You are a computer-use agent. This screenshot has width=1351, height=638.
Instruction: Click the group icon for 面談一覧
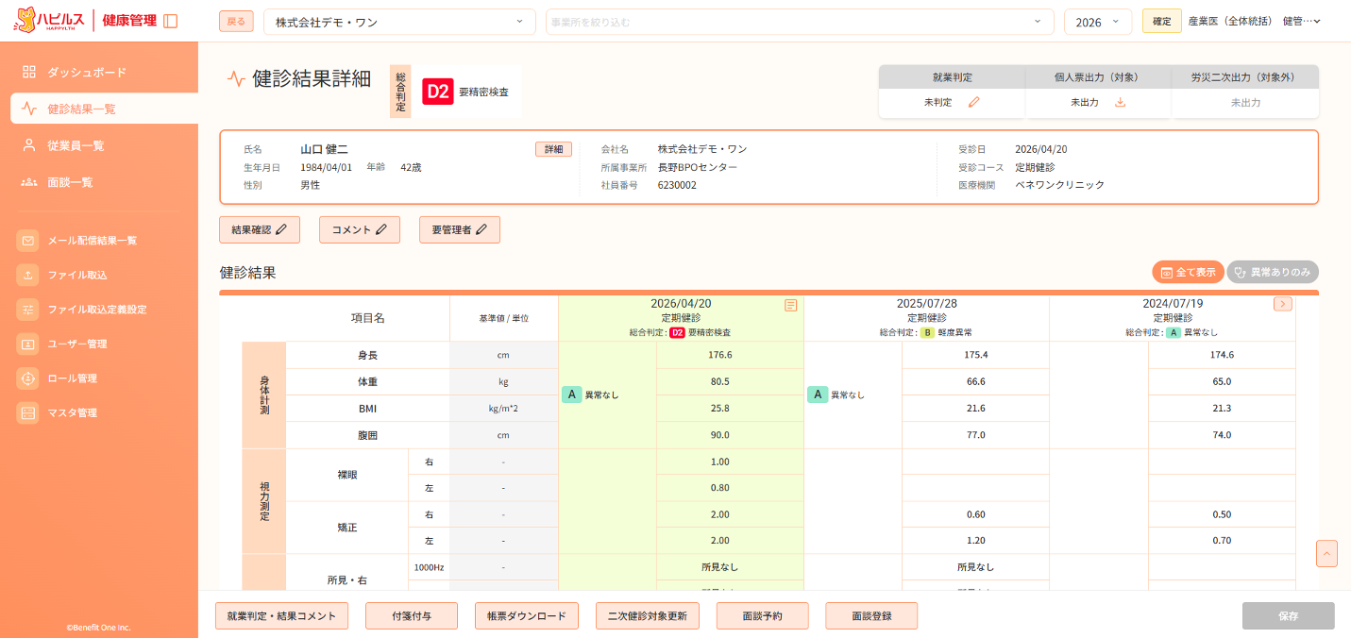[x=29, y=182]
